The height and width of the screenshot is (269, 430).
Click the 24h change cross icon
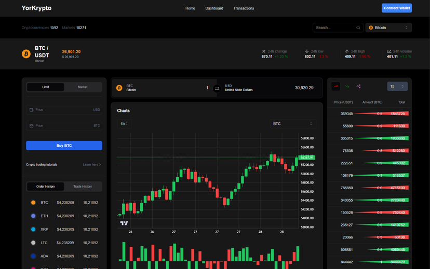tap(263, 51)
